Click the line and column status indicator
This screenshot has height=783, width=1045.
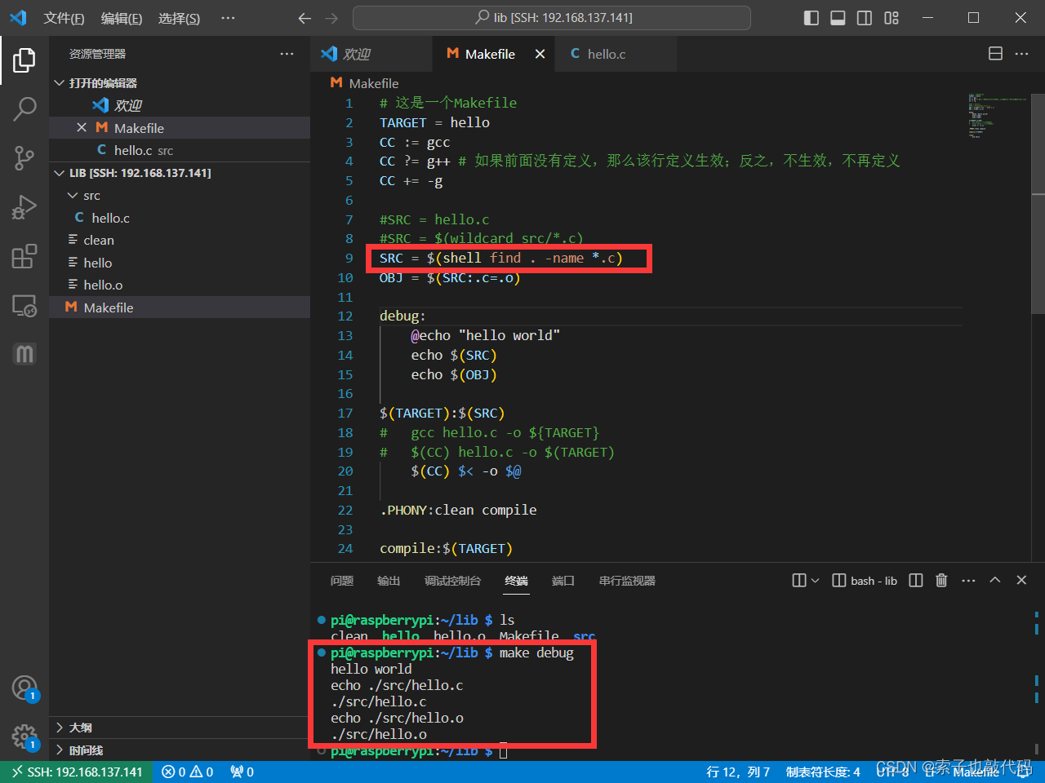point(738,772)
